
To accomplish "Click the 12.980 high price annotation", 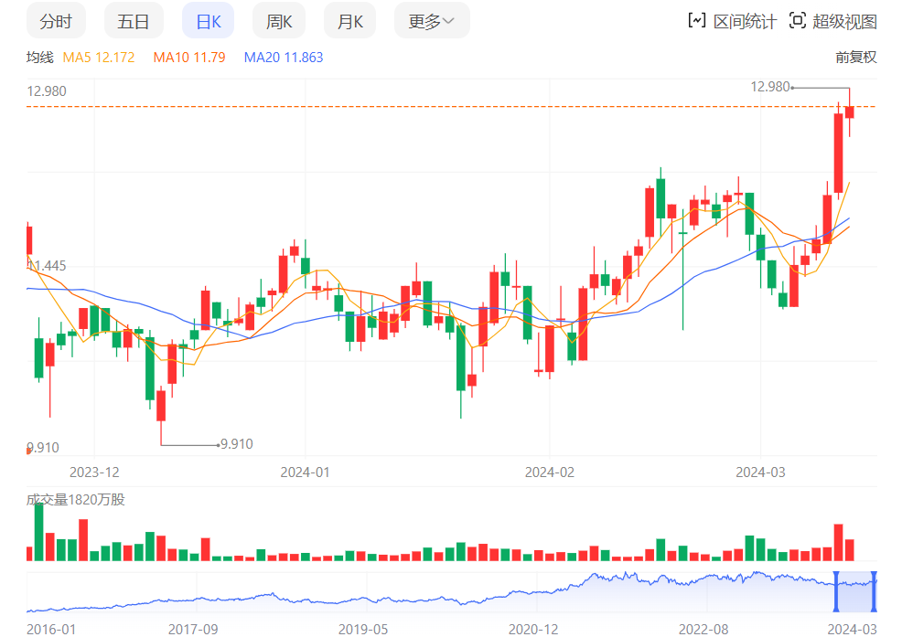I will [x=769, y=87].
